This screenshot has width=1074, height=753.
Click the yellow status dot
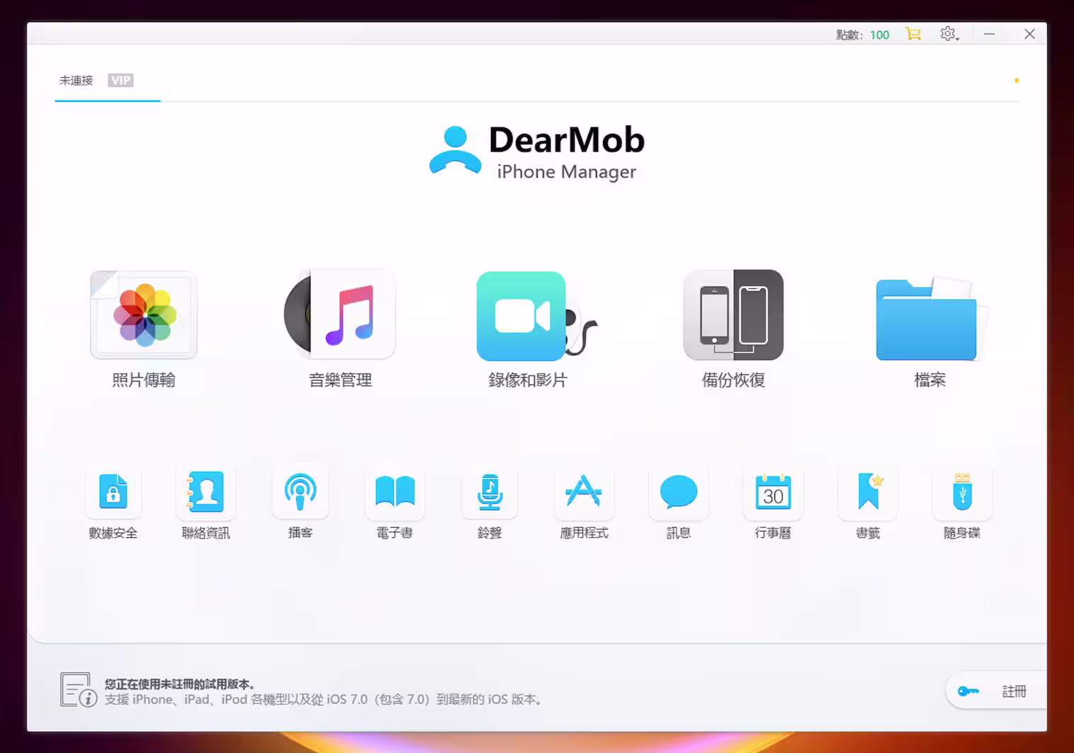1017,81
